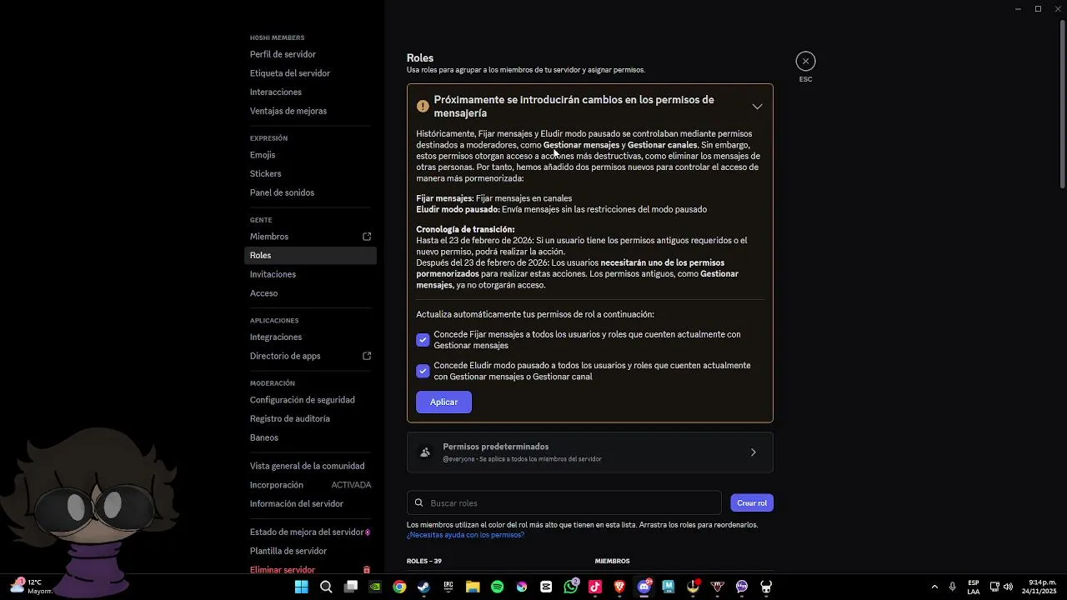
Task: Open Información del servidor
Action: pyautogui.click(x=297, y=504)
